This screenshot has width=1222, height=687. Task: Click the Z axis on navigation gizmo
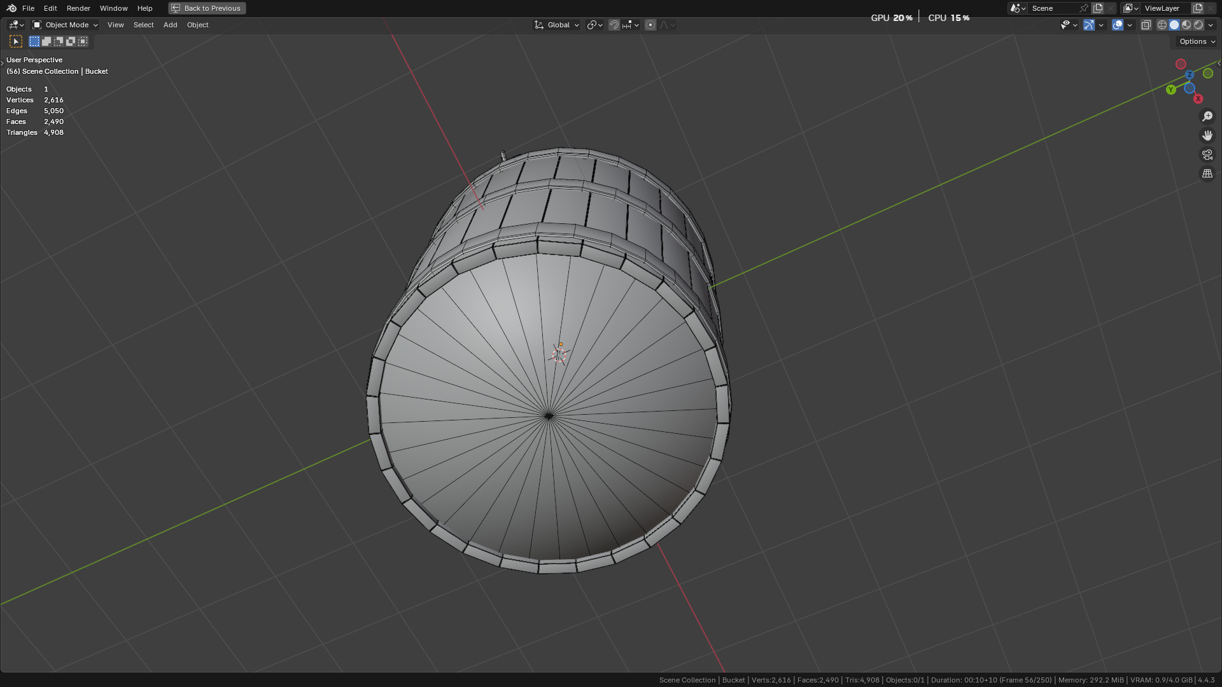coord(1189,75)
